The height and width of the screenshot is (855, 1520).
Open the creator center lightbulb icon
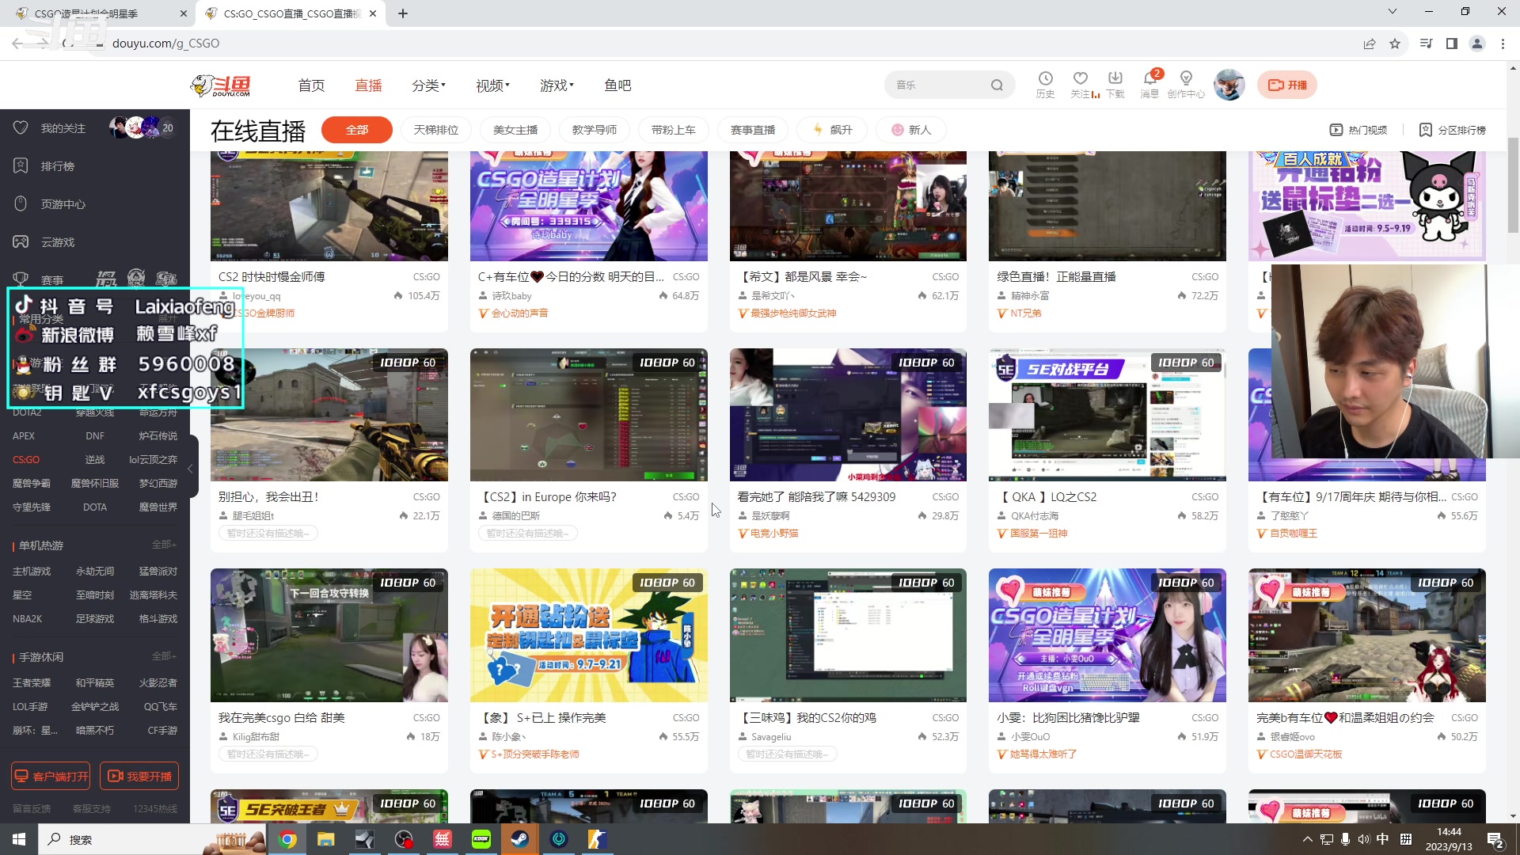click(x=1185, y=78)
